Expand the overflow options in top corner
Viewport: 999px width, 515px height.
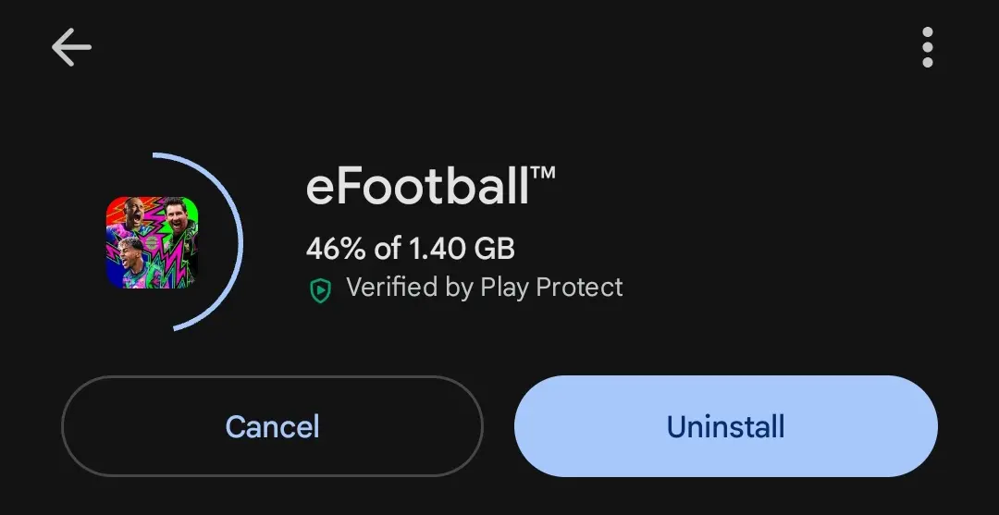pos(928,47)
